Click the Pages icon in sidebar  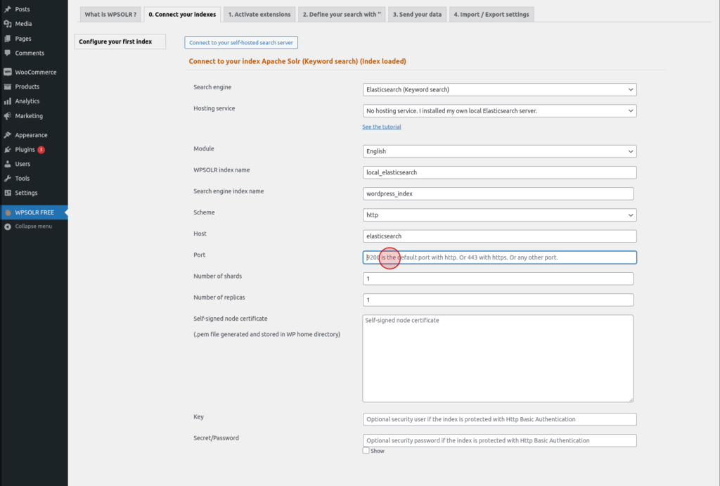tap(7, 39)
